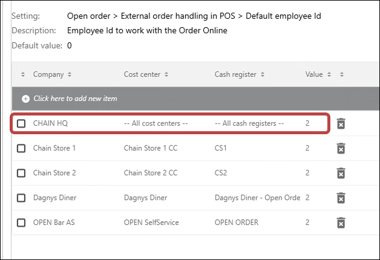The height and width of the screenshot is (260, 380).
Task: Sort table by Cost center arrows
Action: pos(166,74)
